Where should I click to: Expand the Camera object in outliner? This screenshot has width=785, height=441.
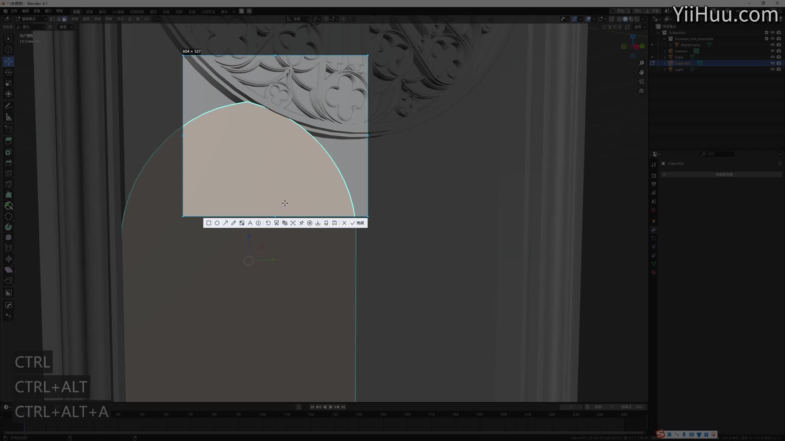pos(665,51)
